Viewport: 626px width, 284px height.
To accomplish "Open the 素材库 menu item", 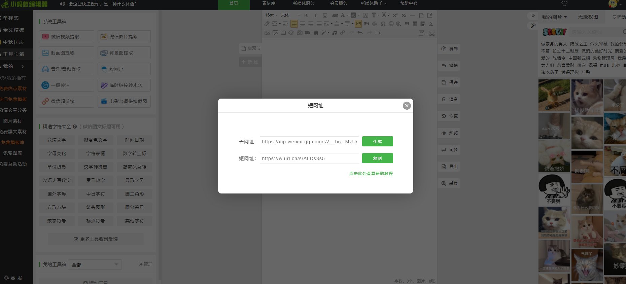I will [269, 3].
